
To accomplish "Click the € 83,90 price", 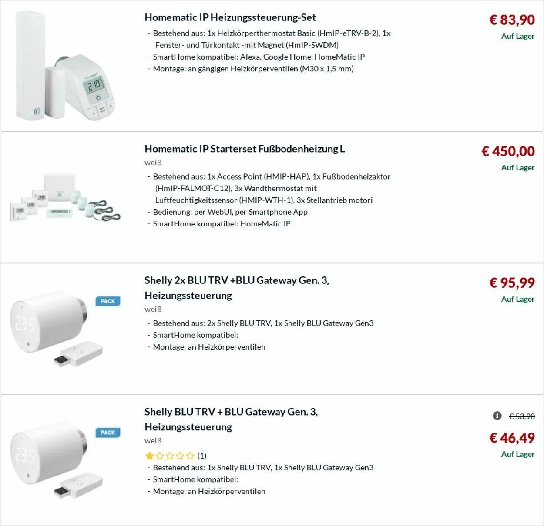I will pos(512,20).
